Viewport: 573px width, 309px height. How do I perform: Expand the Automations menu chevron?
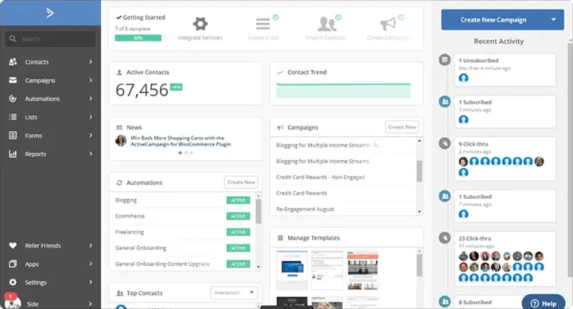pos(91,99)
